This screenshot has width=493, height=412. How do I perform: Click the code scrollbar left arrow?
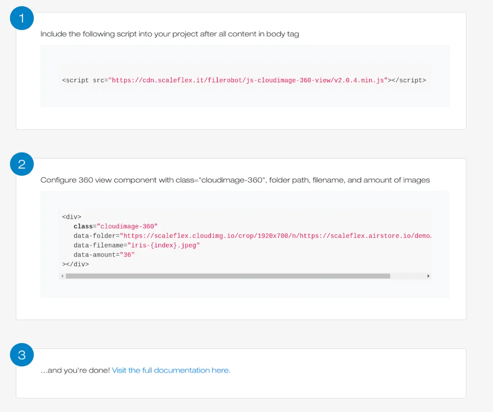click(62, 276)
